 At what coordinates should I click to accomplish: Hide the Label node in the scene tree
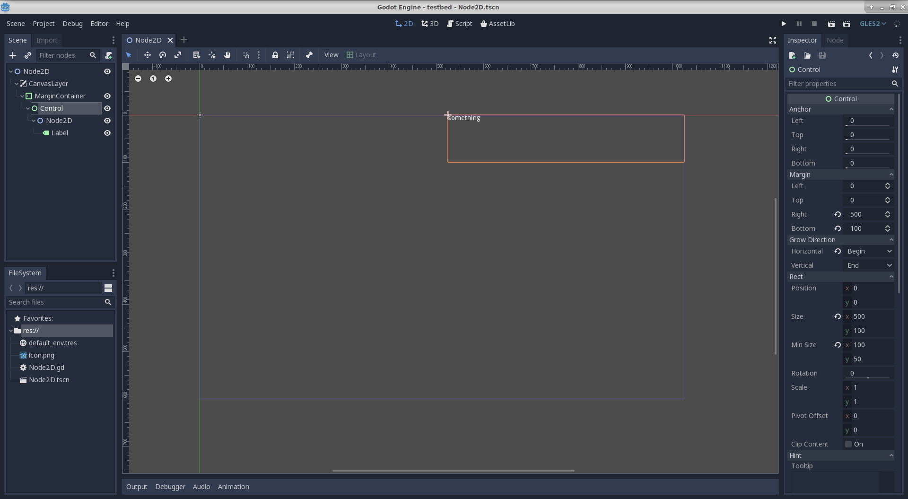coord(107,133)
